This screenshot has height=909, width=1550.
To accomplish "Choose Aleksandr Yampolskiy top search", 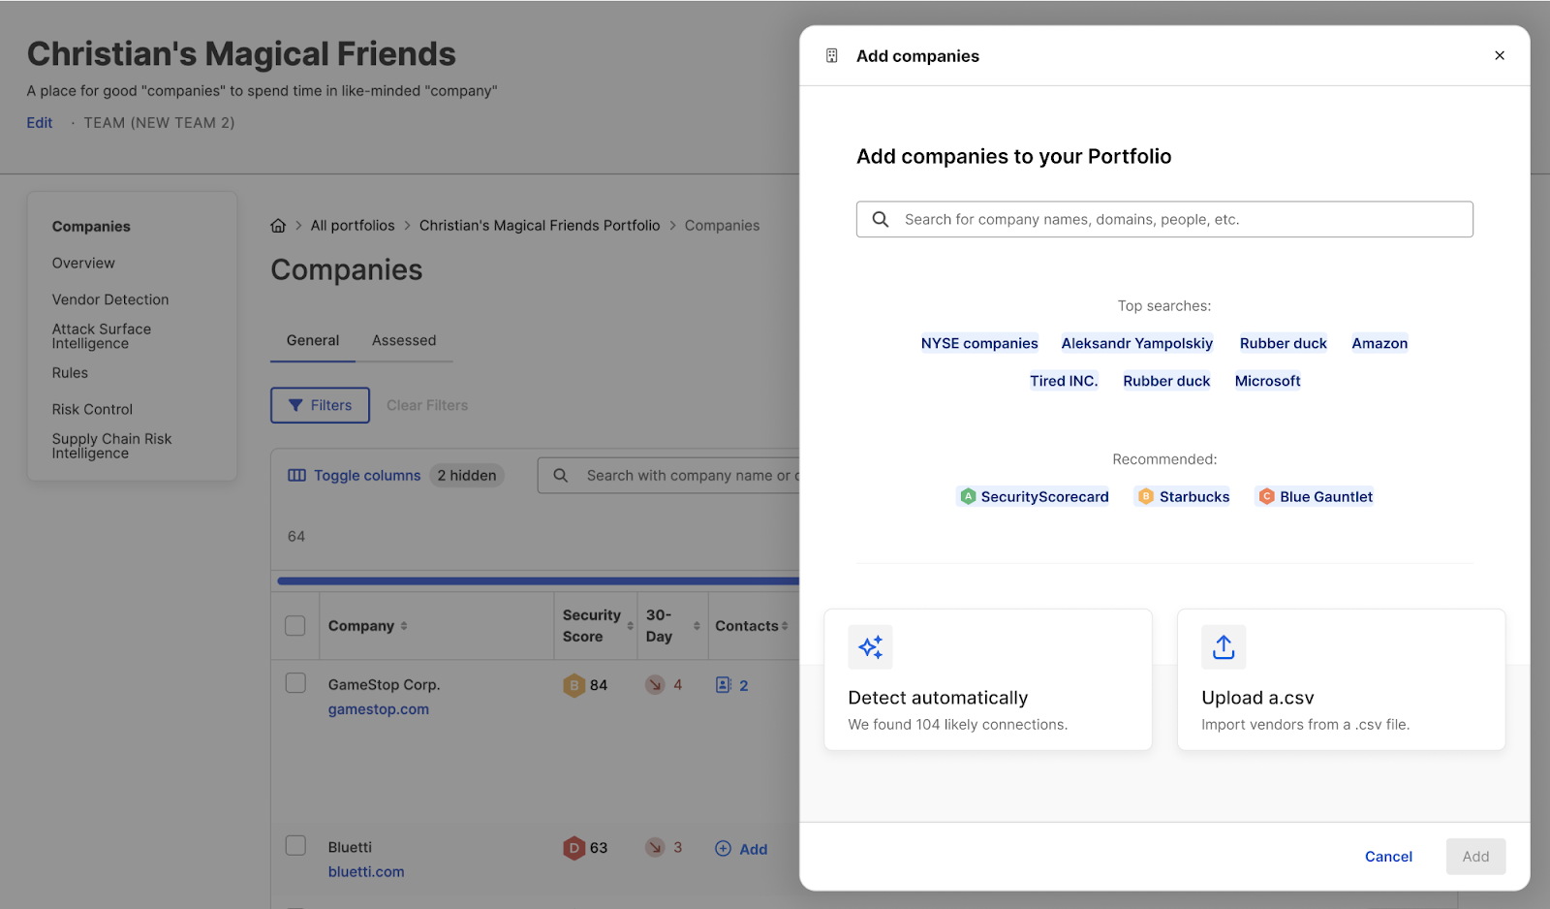I will [x=1137, y=343].
